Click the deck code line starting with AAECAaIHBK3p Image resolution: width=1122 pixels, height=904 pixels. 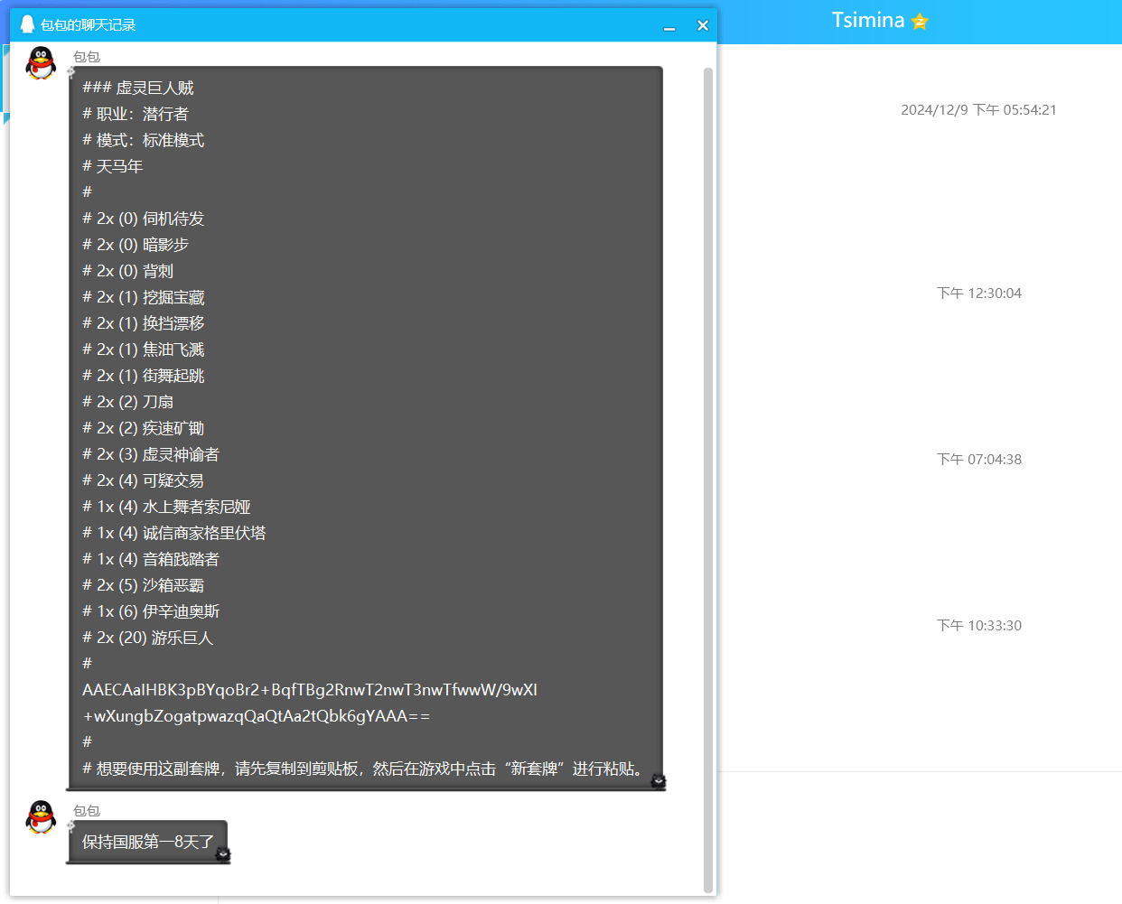pos(310,690)
